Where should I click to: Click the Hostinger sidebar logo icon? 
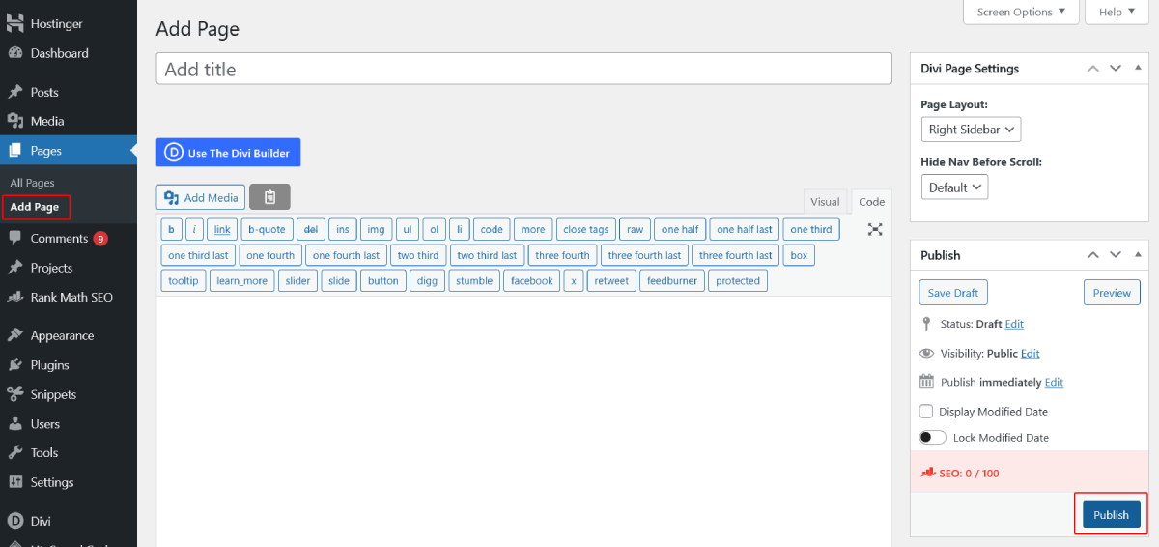point(15,23)
